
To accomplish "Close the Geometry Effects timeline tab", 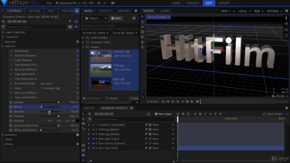I will (x=131, y=108).
